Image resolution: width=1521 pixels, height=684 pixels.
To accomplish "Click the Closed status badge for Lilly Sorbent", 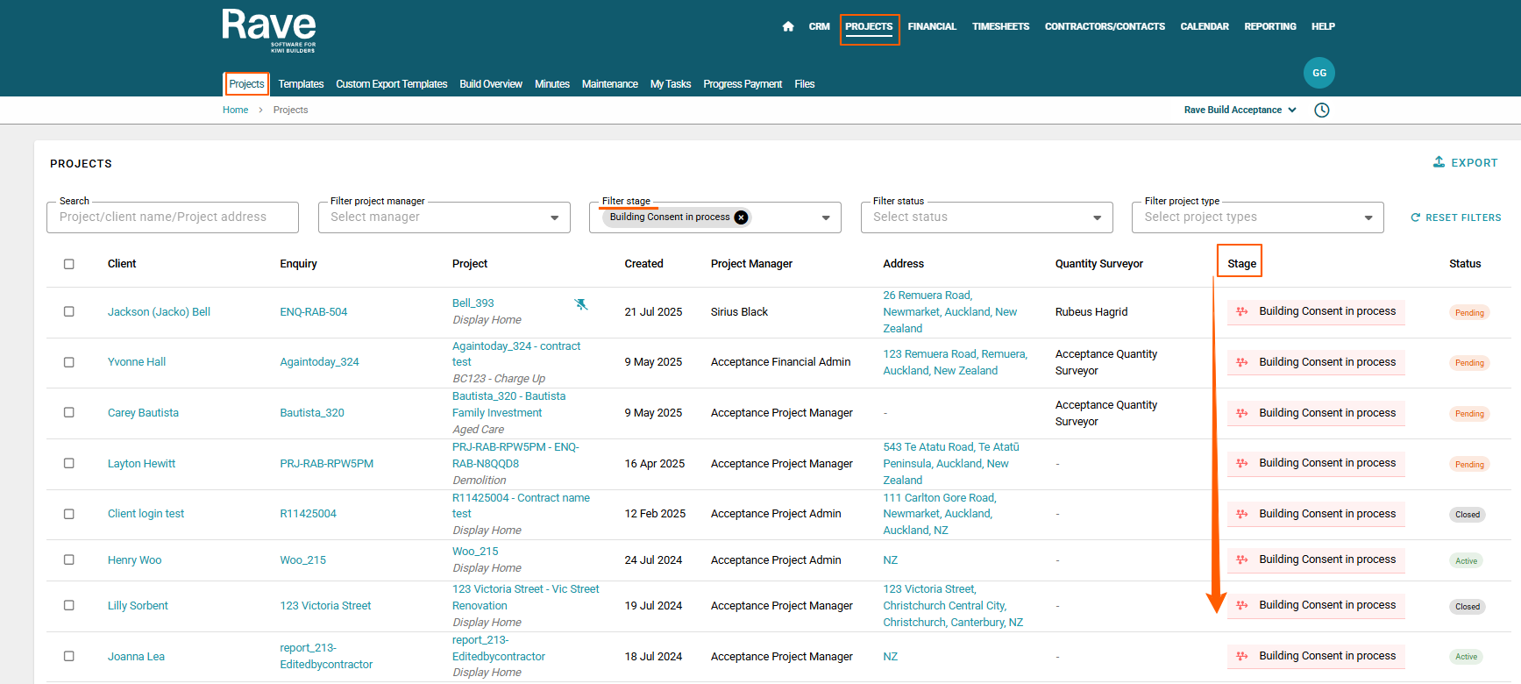I will [1468, 607].
